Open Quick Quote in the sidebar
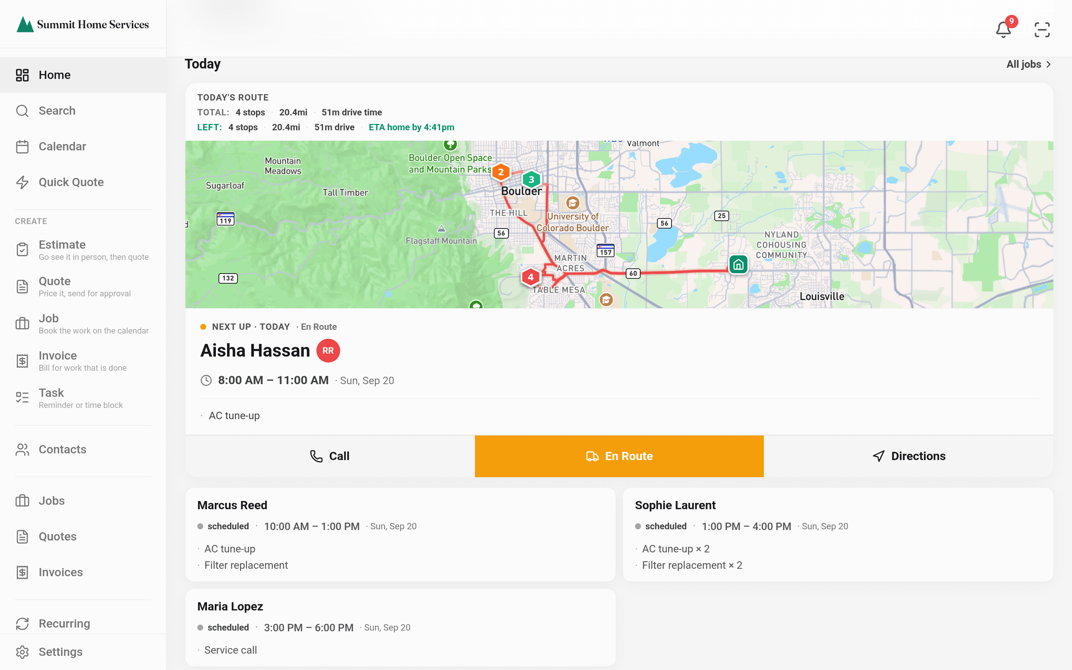Viewport: 1072px width, 670px height. click(83, 182)
